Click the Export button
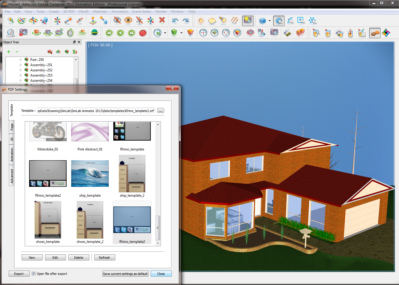This screenshot has height=285, width=399. click(x=19, y=274)
